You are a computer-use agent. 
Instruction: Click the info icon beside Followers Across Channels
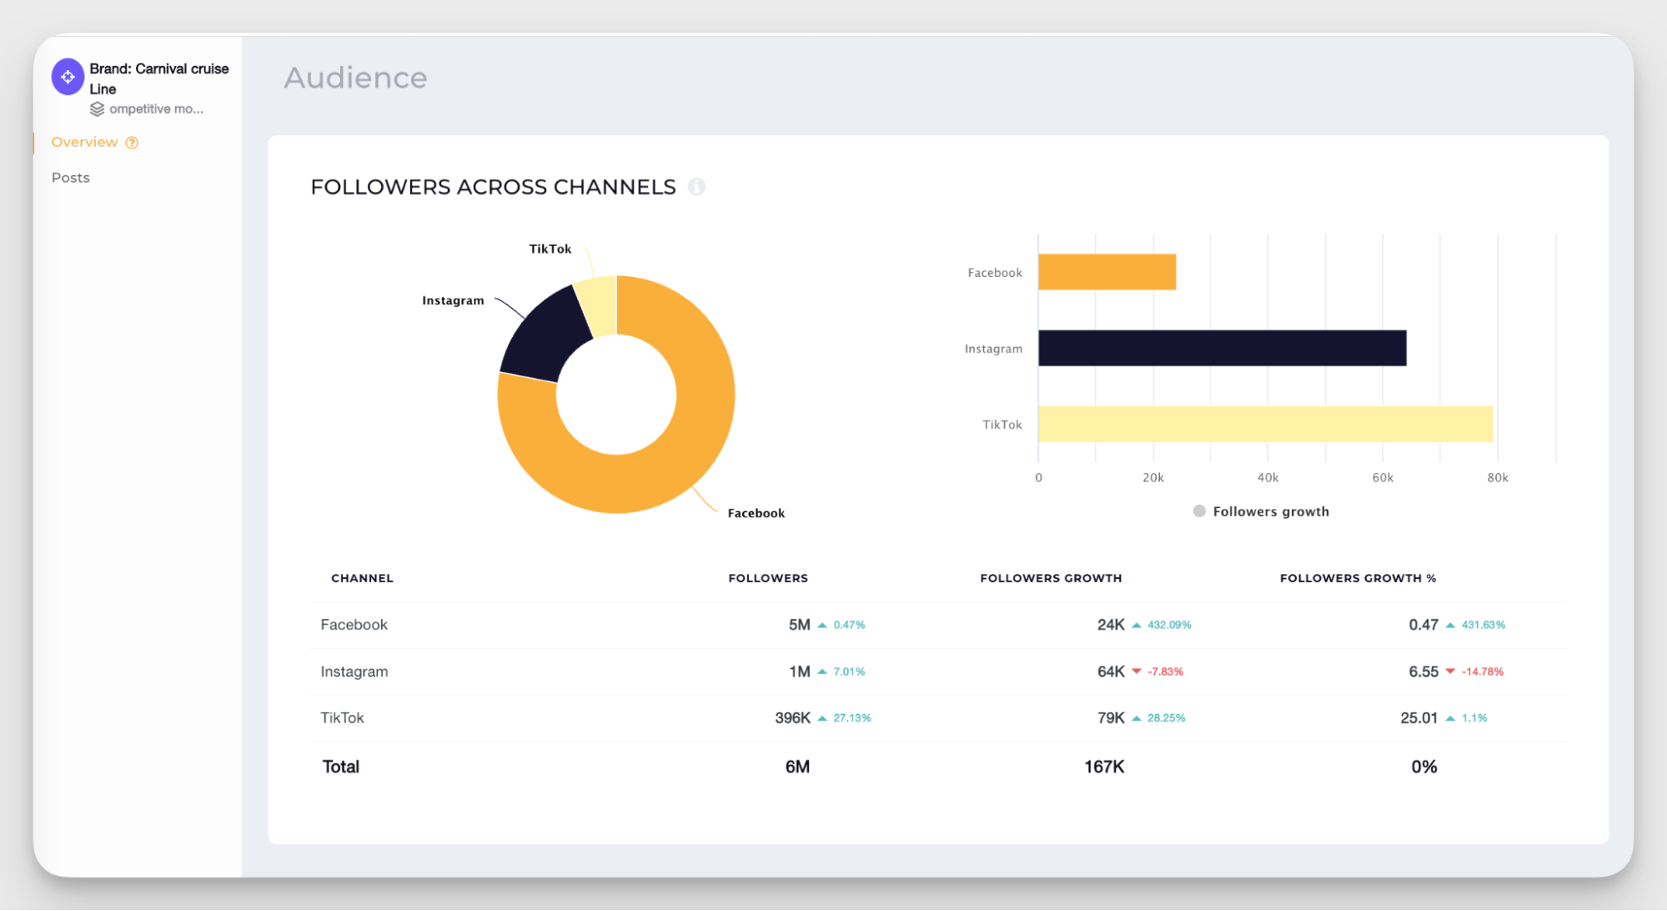[x=697, y=187]
